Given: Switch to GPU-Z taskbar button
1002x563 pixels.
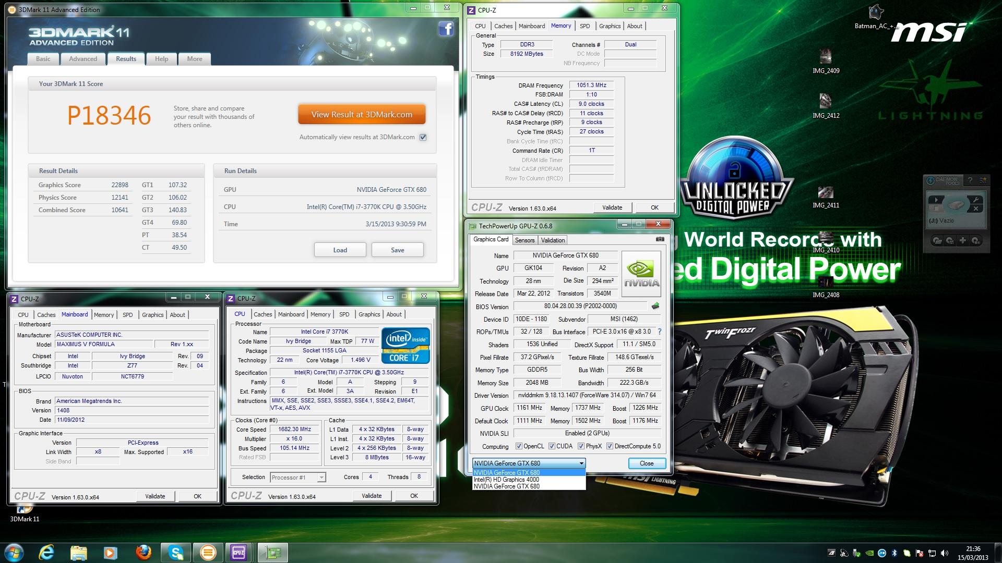Looking at the screenshot, I should (272, 552).
